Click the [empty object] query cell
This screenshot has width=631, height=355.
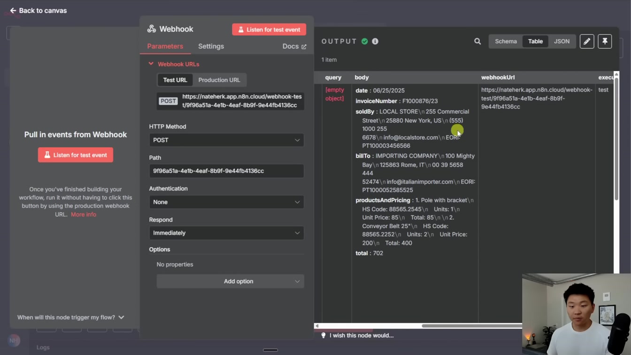pos(335,94)
